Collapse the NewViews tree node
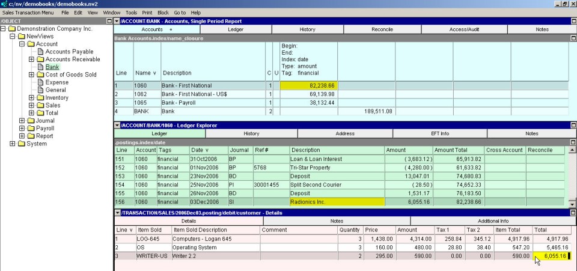This screenshot has width=577, height=271. (x=13, y=37)
